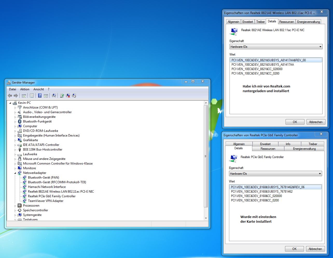The image size is (333, 258).
Task: Open Eigenschaft dropdown in 8821AE properties window
Action: (x=276, y=47)
